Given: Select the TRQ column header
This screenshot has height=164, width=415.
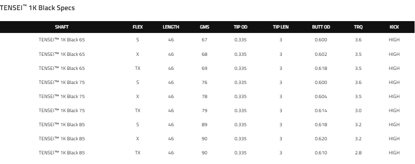Looking at the screenshot, I should tap(358, 27).
